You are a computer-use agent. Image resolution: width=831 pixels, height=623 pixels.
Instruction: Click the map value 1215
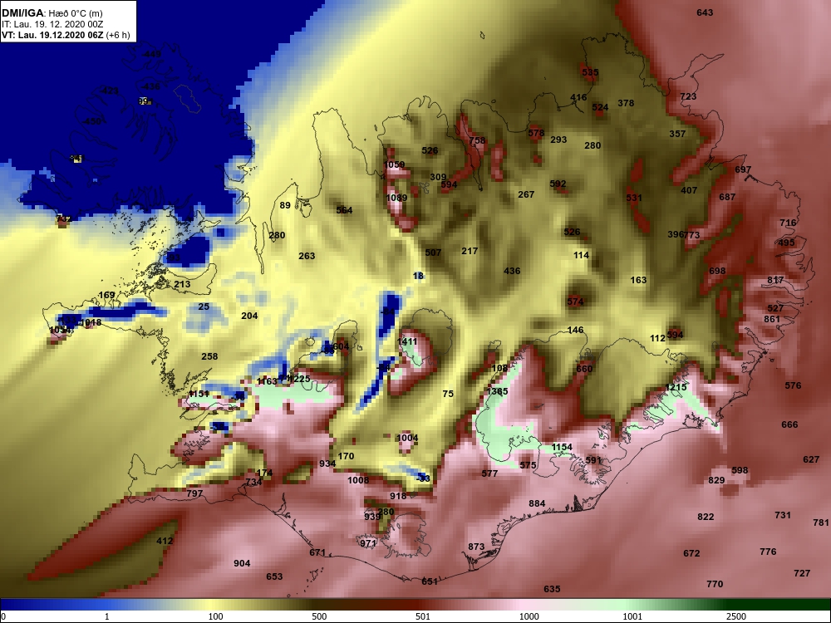(676, 387)
